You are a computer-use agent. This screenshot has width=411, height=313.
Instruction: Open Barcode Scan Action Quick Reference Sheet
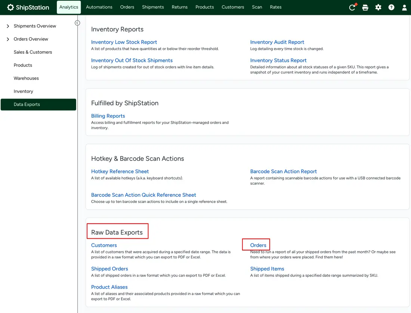[143, 195]
